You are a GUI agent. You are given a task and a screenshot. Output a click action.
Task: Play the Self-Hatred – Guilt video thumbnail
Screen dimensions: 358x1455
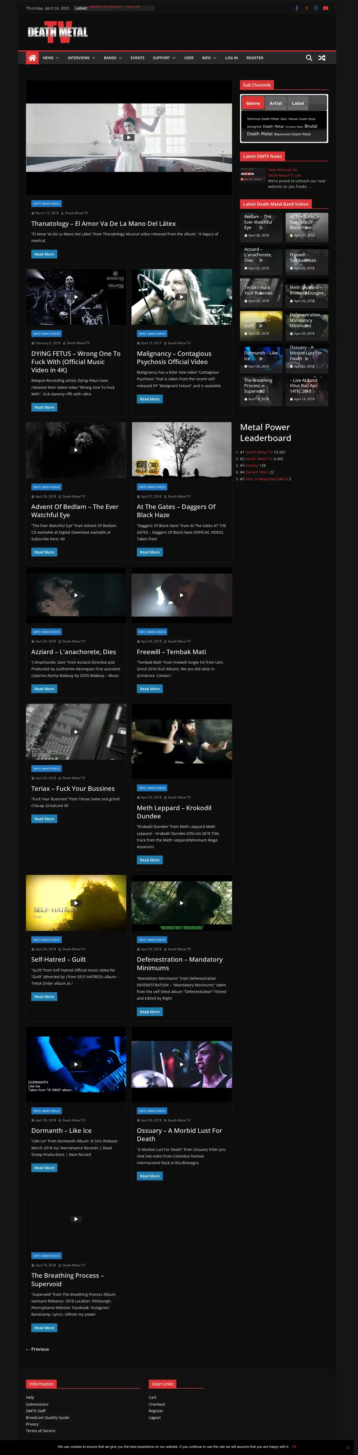76,903
